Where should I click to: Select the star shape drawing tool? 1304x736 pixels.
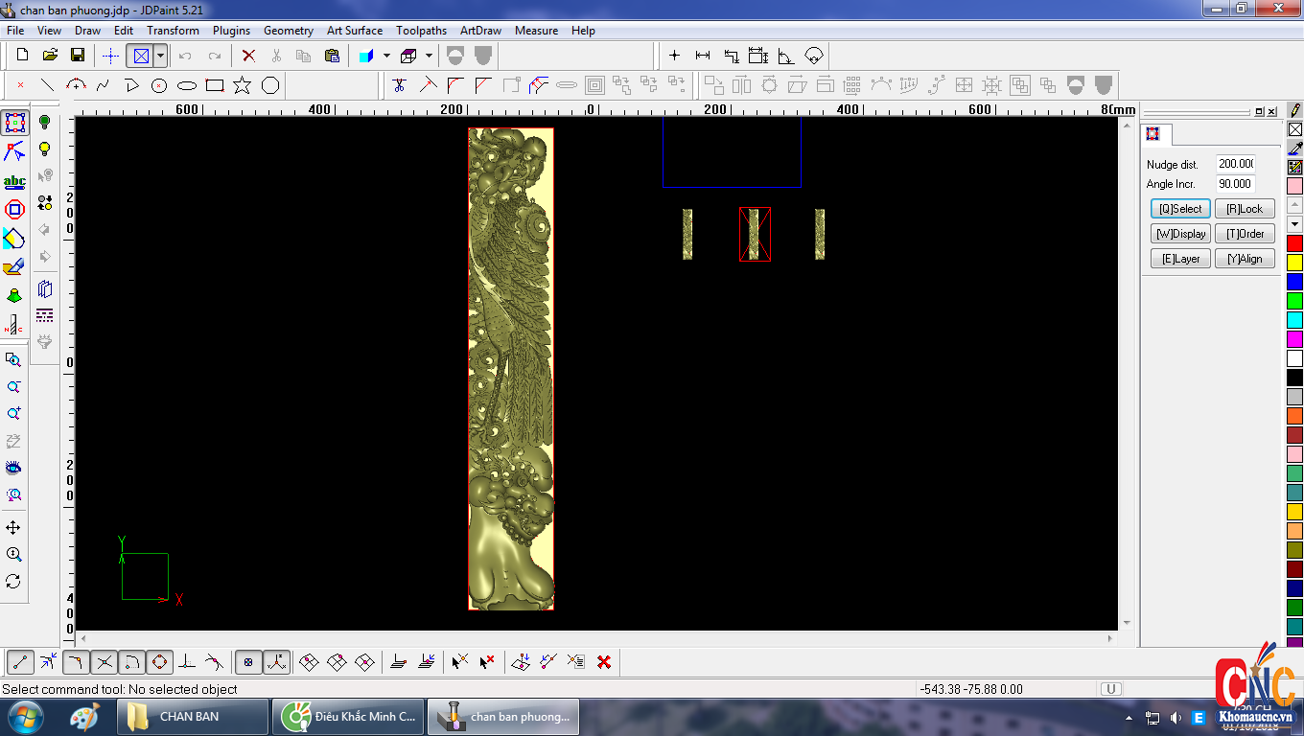coord(242,85)
